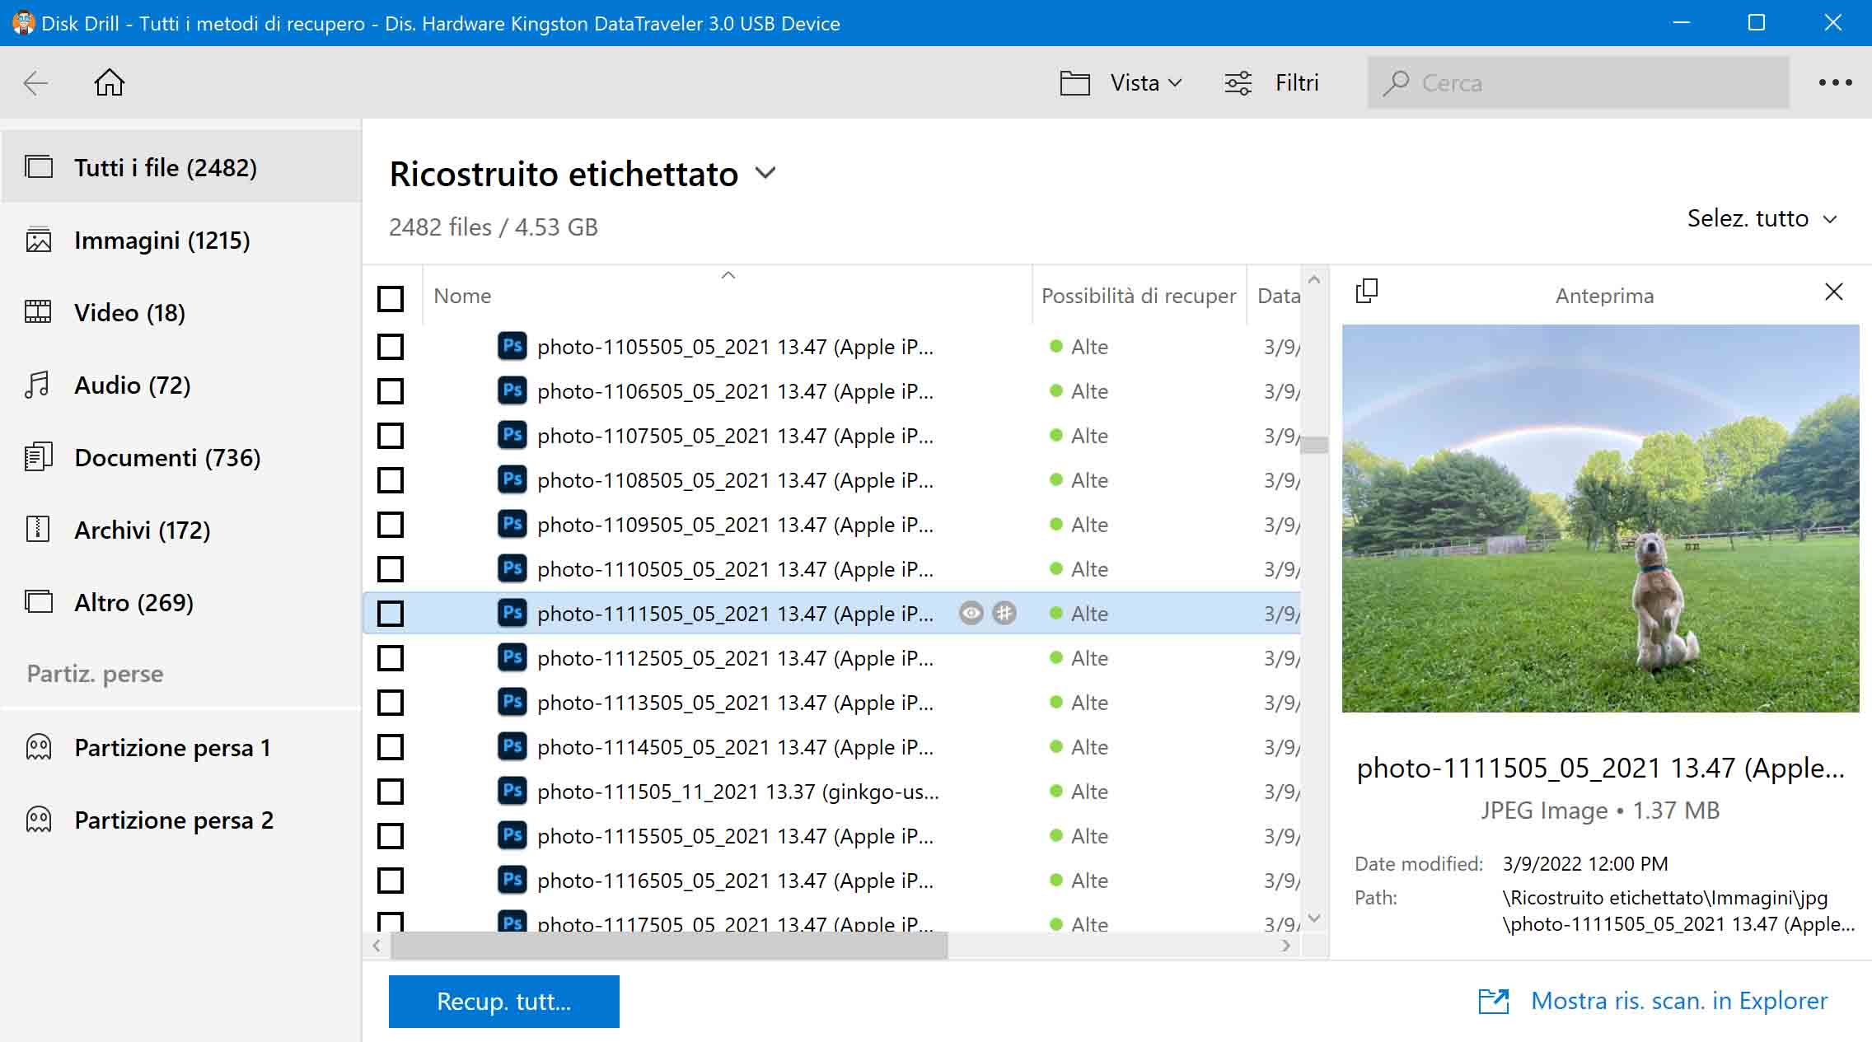Click the Filtri sliders icon

tap(1238, 83)
